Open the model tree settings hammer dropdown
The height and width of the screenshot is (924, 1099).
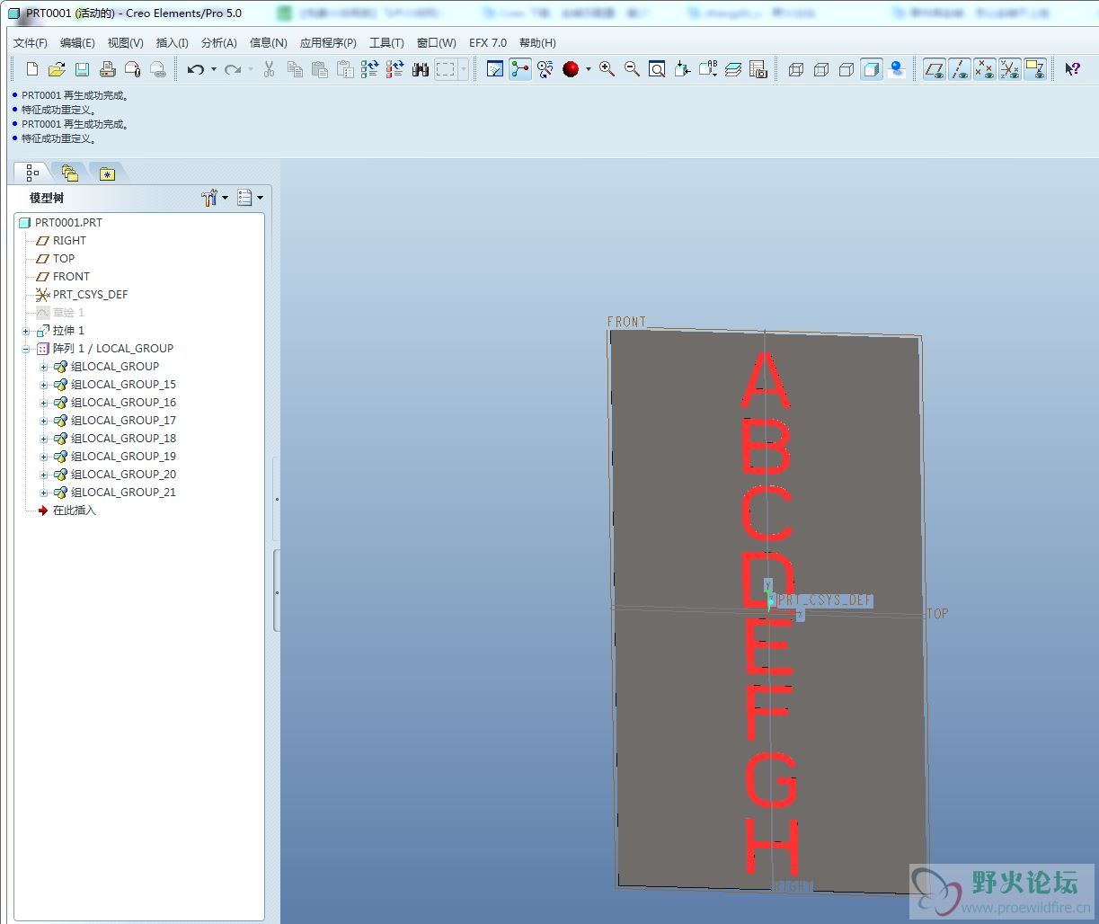(x=215, y=198)
